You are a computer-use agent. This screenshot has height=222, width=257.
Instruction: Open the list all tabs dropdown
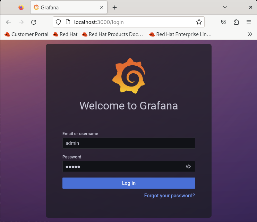click(225, 7)
